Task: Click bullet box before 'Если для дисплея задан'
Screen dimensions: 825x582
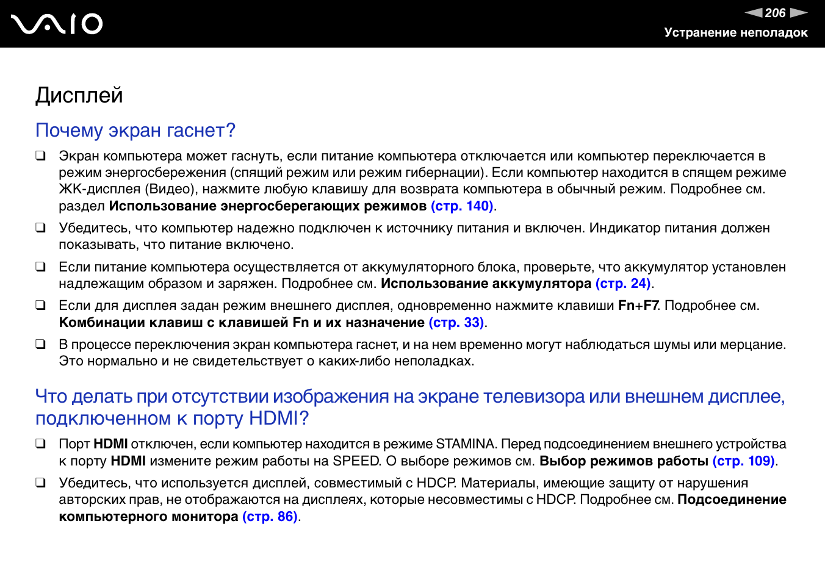Action: 40,305
